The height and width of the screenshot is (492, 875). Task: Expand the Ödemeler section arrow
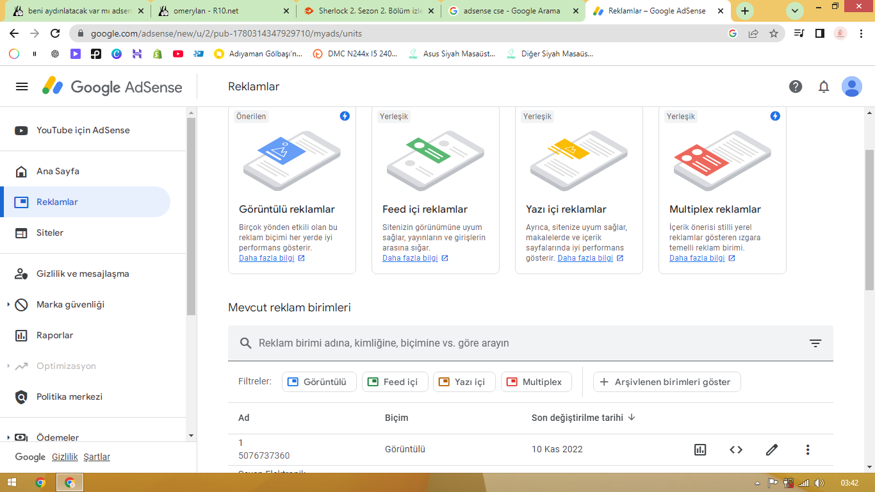[8, 438]
